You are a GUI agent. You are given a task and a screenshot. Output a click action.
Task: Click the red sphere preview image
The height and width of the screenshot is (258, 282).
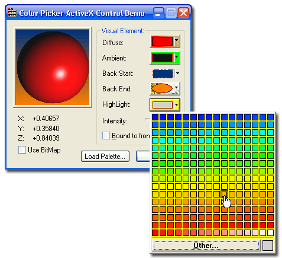tap(53, 67)
